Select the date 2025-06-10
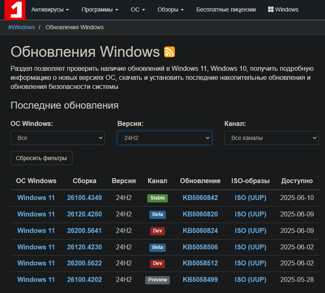325x293 pixels. (x=297, y=198)
